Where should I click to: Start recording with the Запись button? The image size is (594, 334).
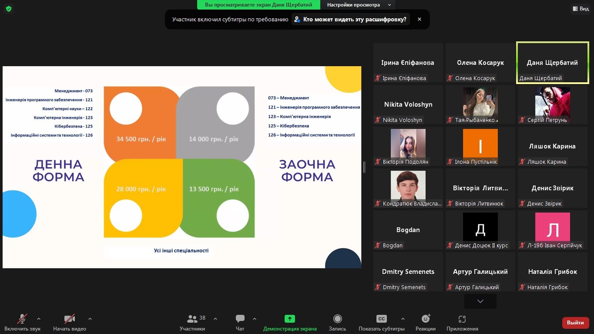point(337,323)
